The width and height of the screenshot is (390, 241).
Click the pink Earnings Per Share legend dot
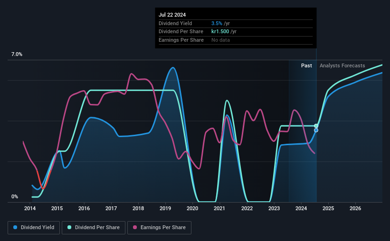pyautogui.click(x=135, y=227)
